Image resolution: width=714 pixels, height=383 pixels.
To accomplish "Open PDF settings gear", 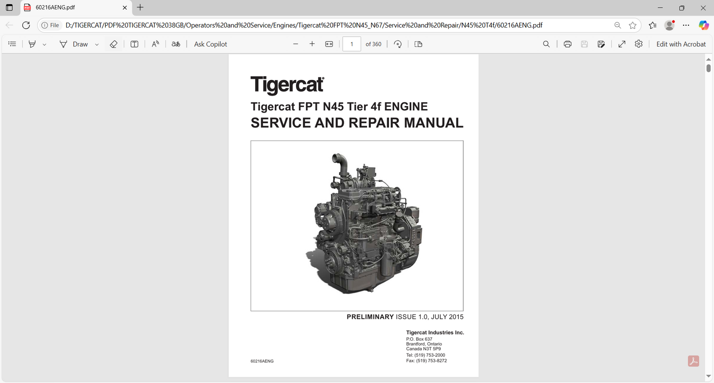I will (639, 44).
